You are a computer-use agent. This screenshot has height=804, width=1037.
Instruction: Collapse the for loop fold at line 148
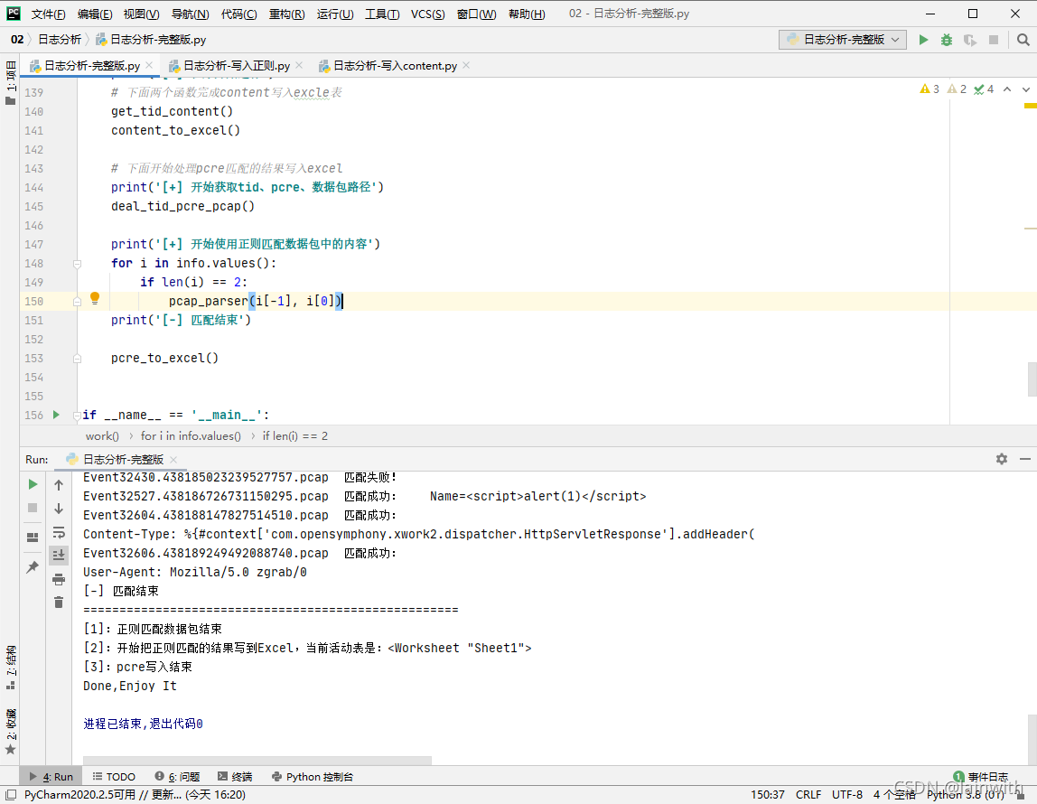pyautogui.click(x=77, y=264)
